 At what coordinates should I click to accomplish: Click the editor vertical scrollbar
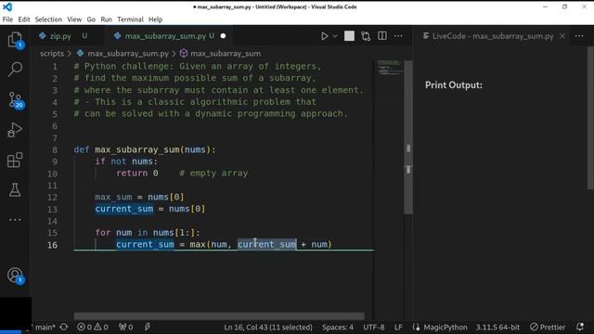click(408, 136)
